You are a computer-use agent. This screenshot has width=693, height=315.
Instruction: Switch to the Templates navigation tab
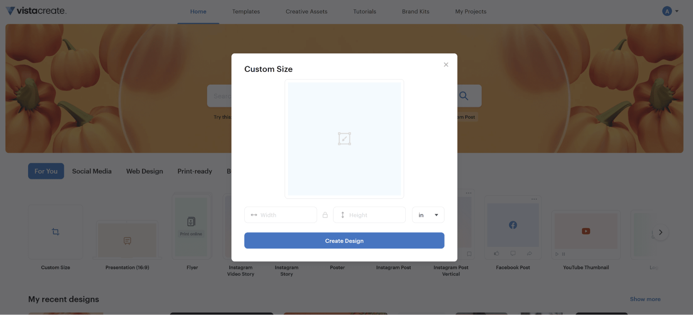coord(246,11)
